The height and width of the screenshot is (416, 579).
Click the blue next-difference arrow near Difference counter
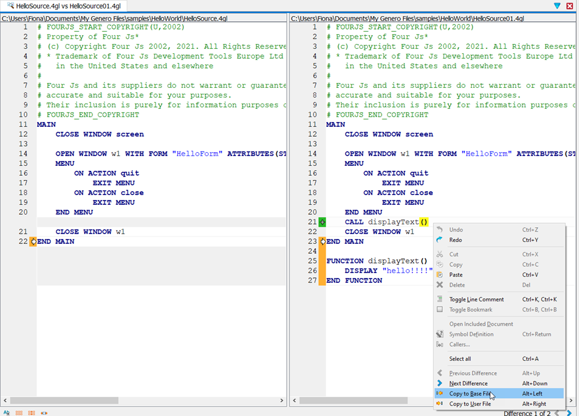coord(569,412)
